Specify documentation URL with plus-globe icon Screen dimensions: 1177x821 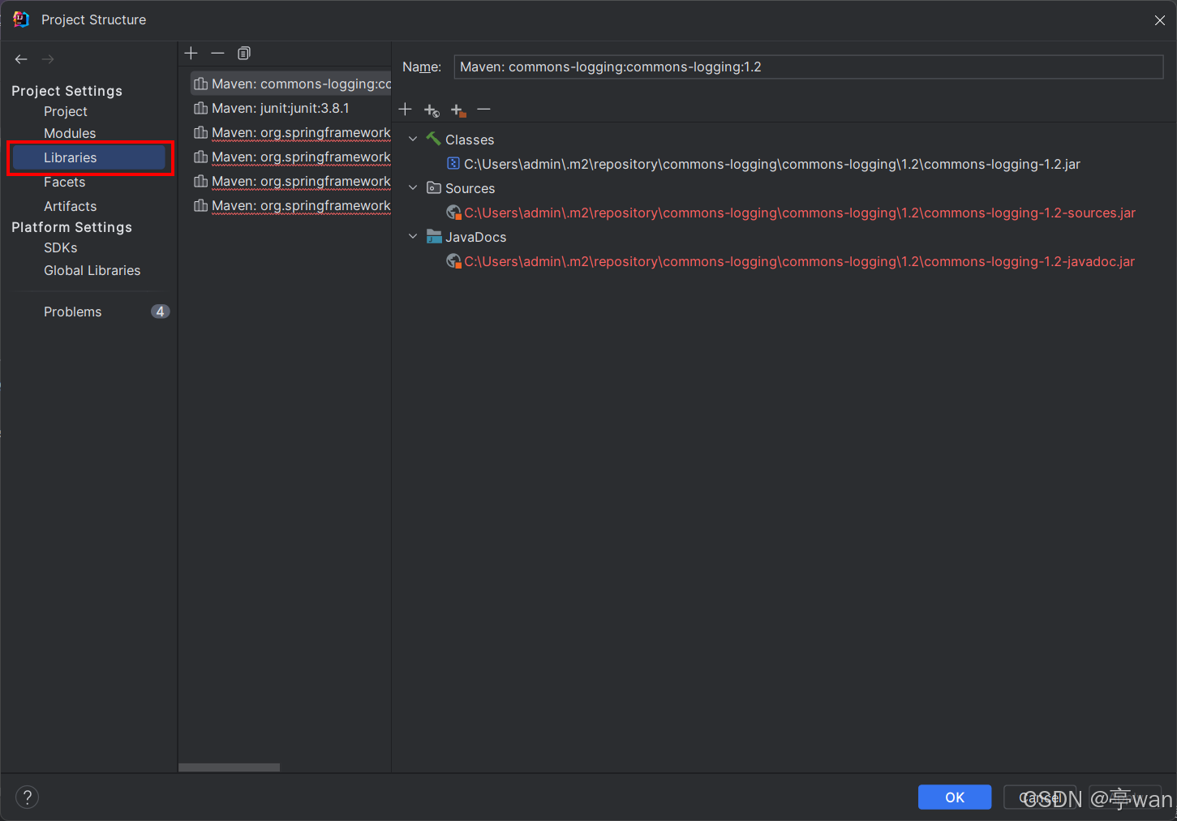point(432,110)
